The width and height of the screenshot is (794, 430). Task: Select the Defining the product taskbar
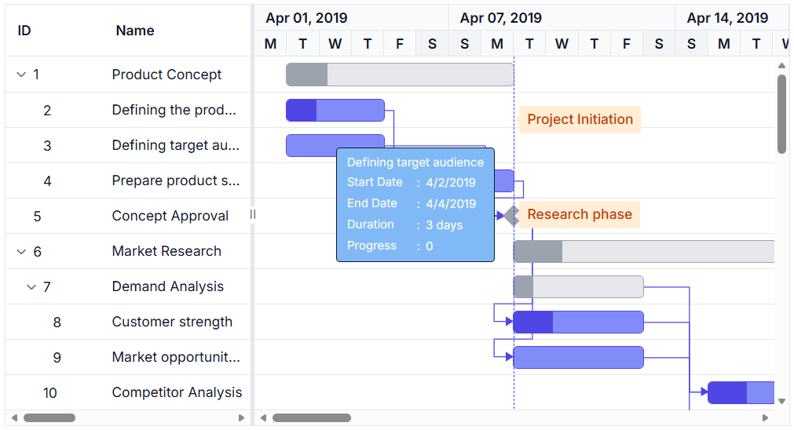pos(335,111)
